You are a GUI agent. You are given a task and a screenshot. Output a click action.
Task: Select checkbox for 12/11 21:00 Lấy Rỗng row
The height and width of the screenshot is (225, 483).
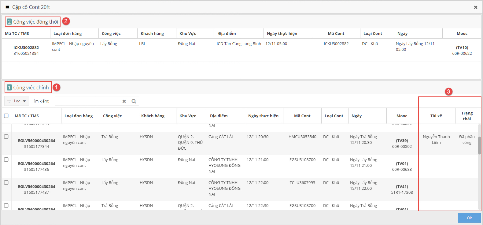point(6,159)
